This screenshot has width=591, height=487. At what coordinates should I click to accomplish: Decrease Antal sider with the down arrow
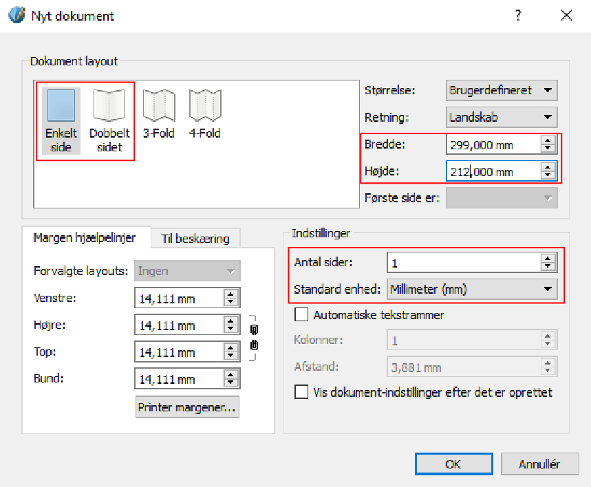coord(548,266)
